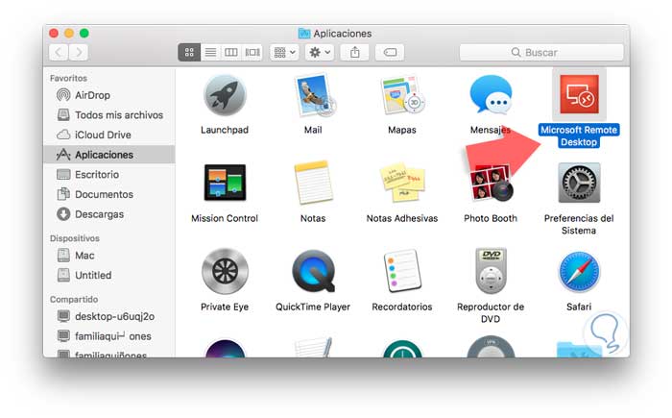Select the Mail application icon

coord(315,95)
